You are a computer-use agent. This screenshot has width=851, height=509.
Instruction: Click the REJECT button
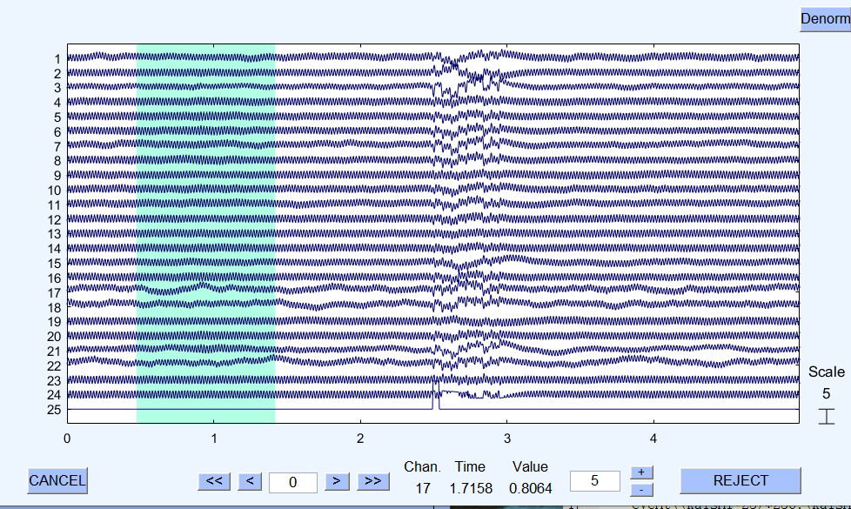coord(740,481)
